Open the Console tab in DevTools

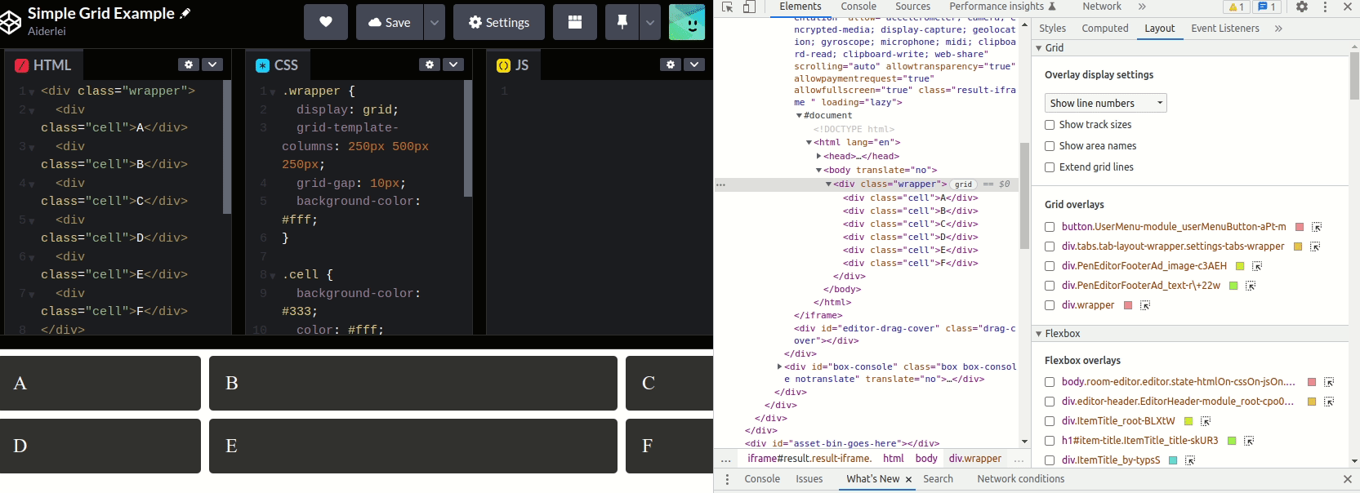pyautogui.click(x=858, y=7)
